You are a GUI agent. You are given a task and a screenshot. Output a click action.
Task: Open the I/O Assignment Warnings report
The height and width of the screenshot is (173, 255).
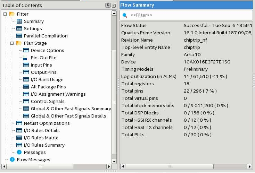(58, 94)
